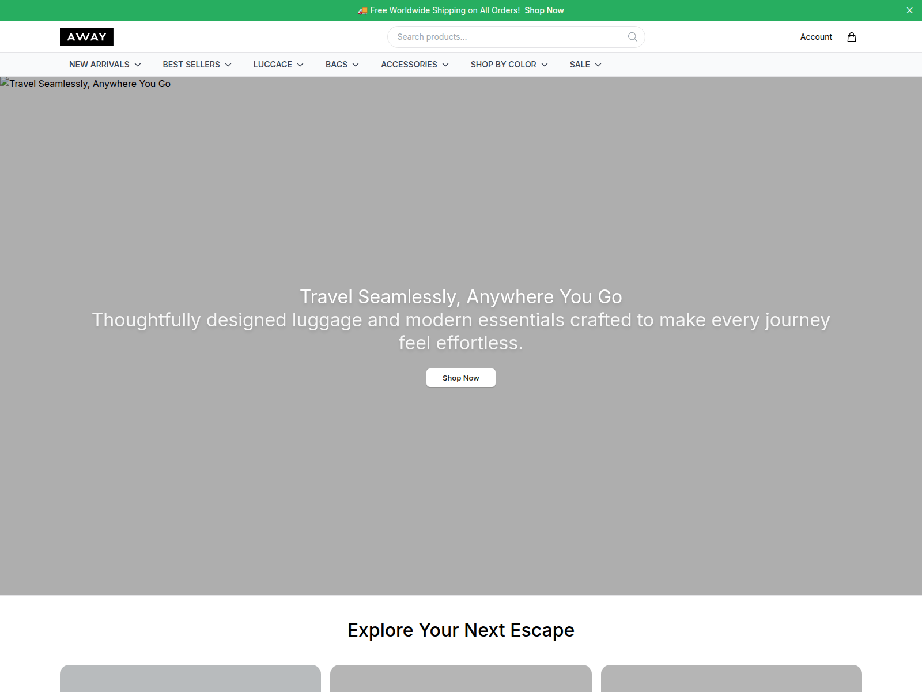Expand Sale dropdown chevron

pyautogui.click(x=598, y=65)
